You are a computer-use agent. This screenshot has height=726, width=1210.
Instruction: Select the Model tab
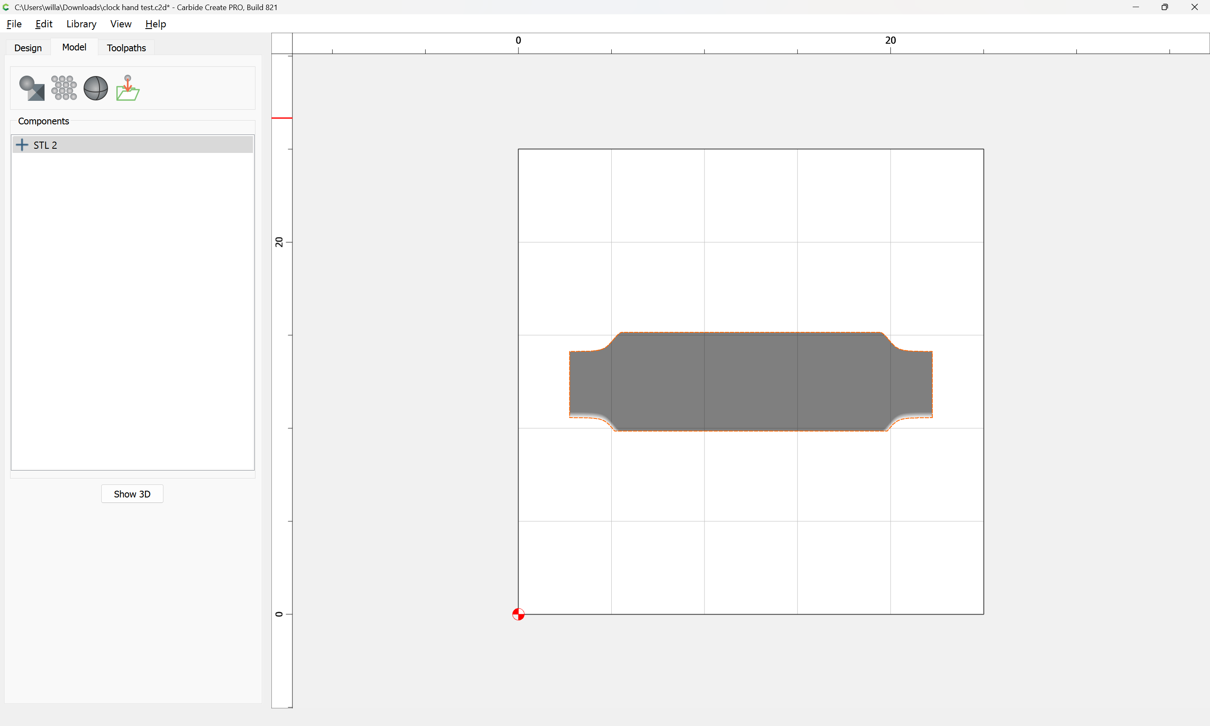click(x=74, y=47)
